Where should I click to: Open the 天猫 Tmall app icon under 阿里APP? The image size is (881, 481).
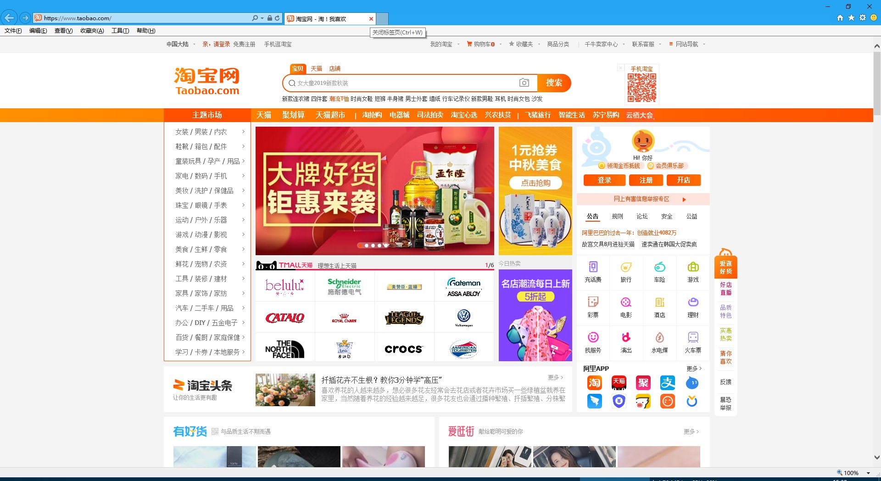click(618, 382)
